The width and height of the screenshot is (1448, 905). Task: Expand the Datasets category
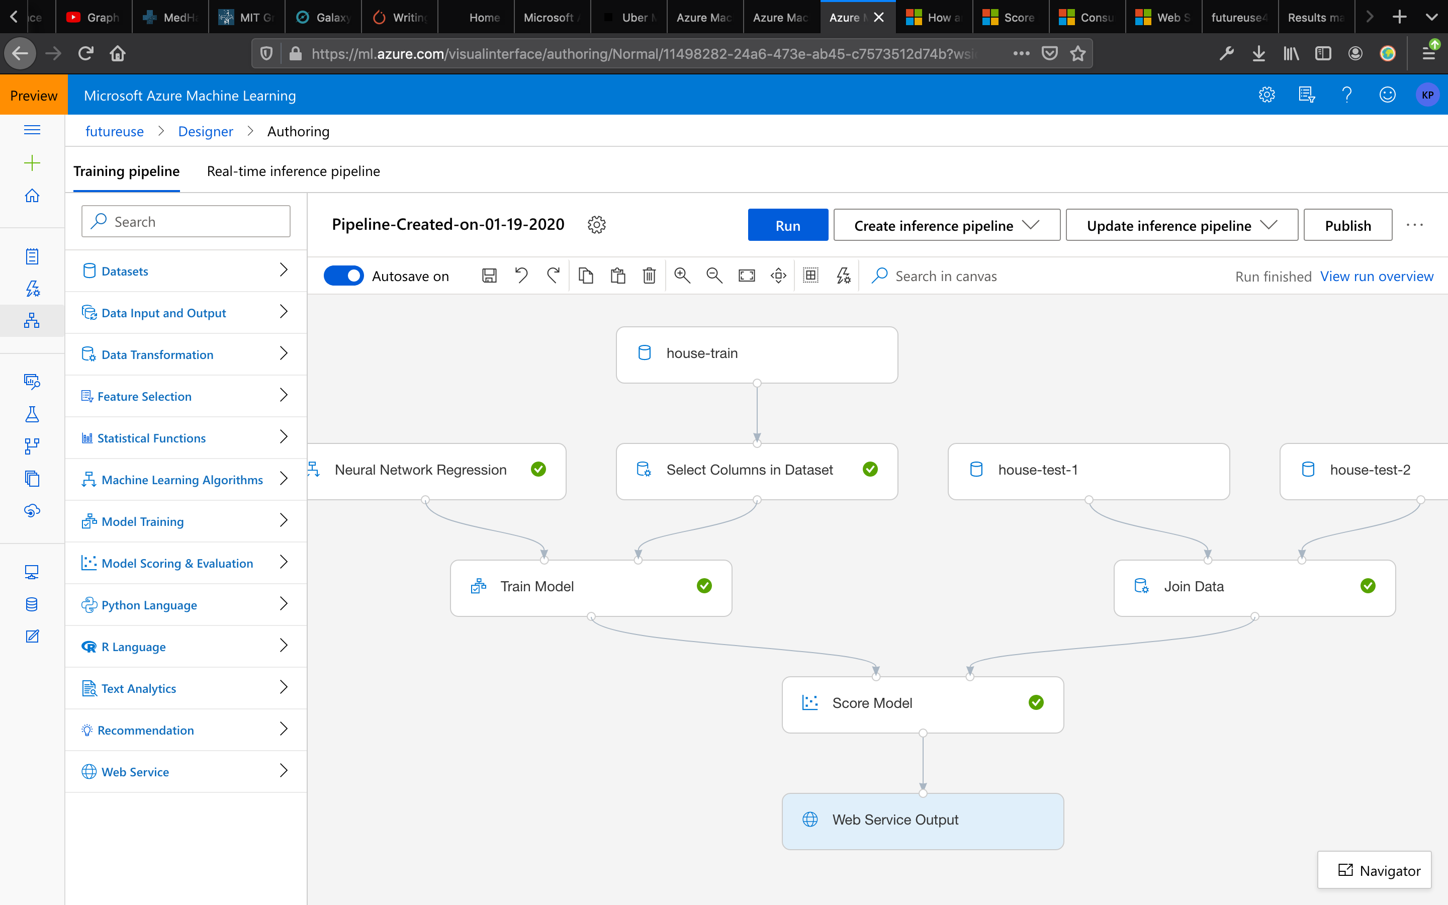click(186, 271)
